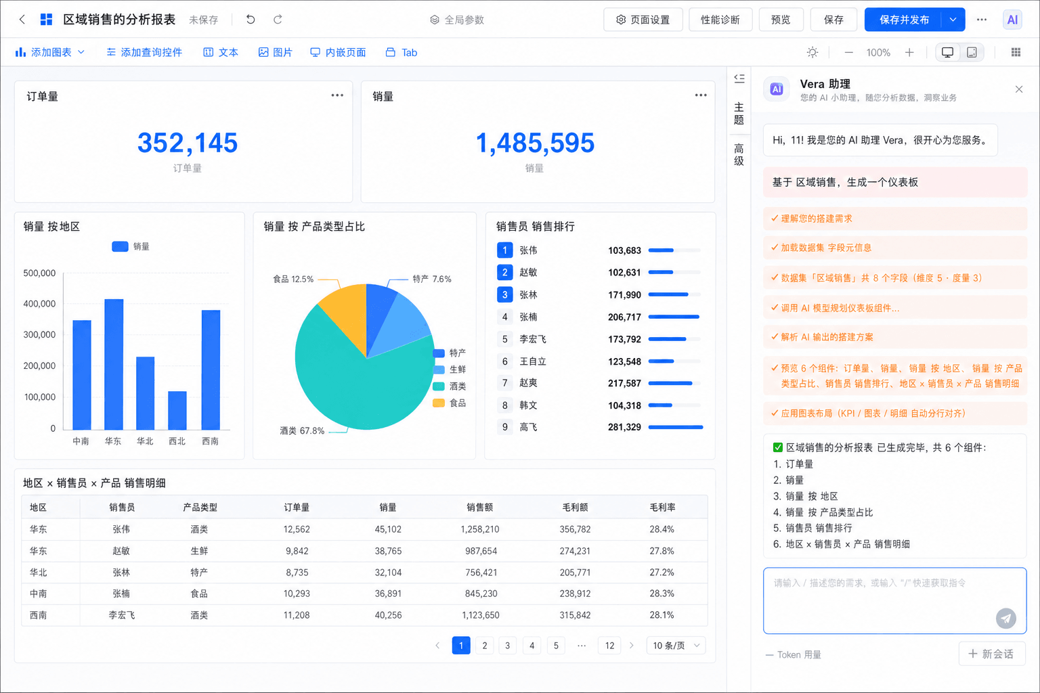
Task: Click the undo arrow icon
Action: point(251,20)
